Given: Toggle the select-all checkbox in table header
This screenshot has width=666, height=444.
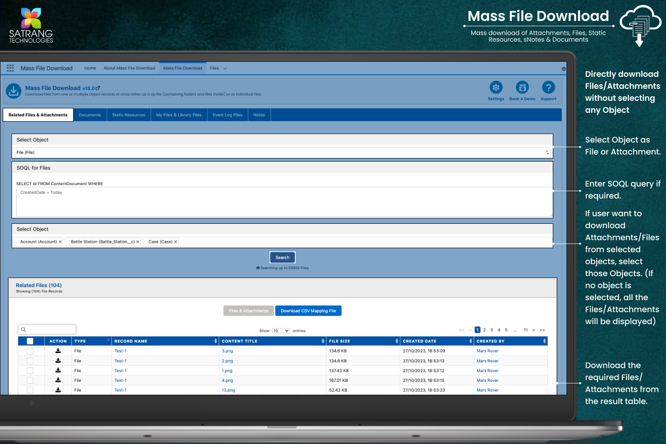Looking at the screenshot, I should click(30, 341).
